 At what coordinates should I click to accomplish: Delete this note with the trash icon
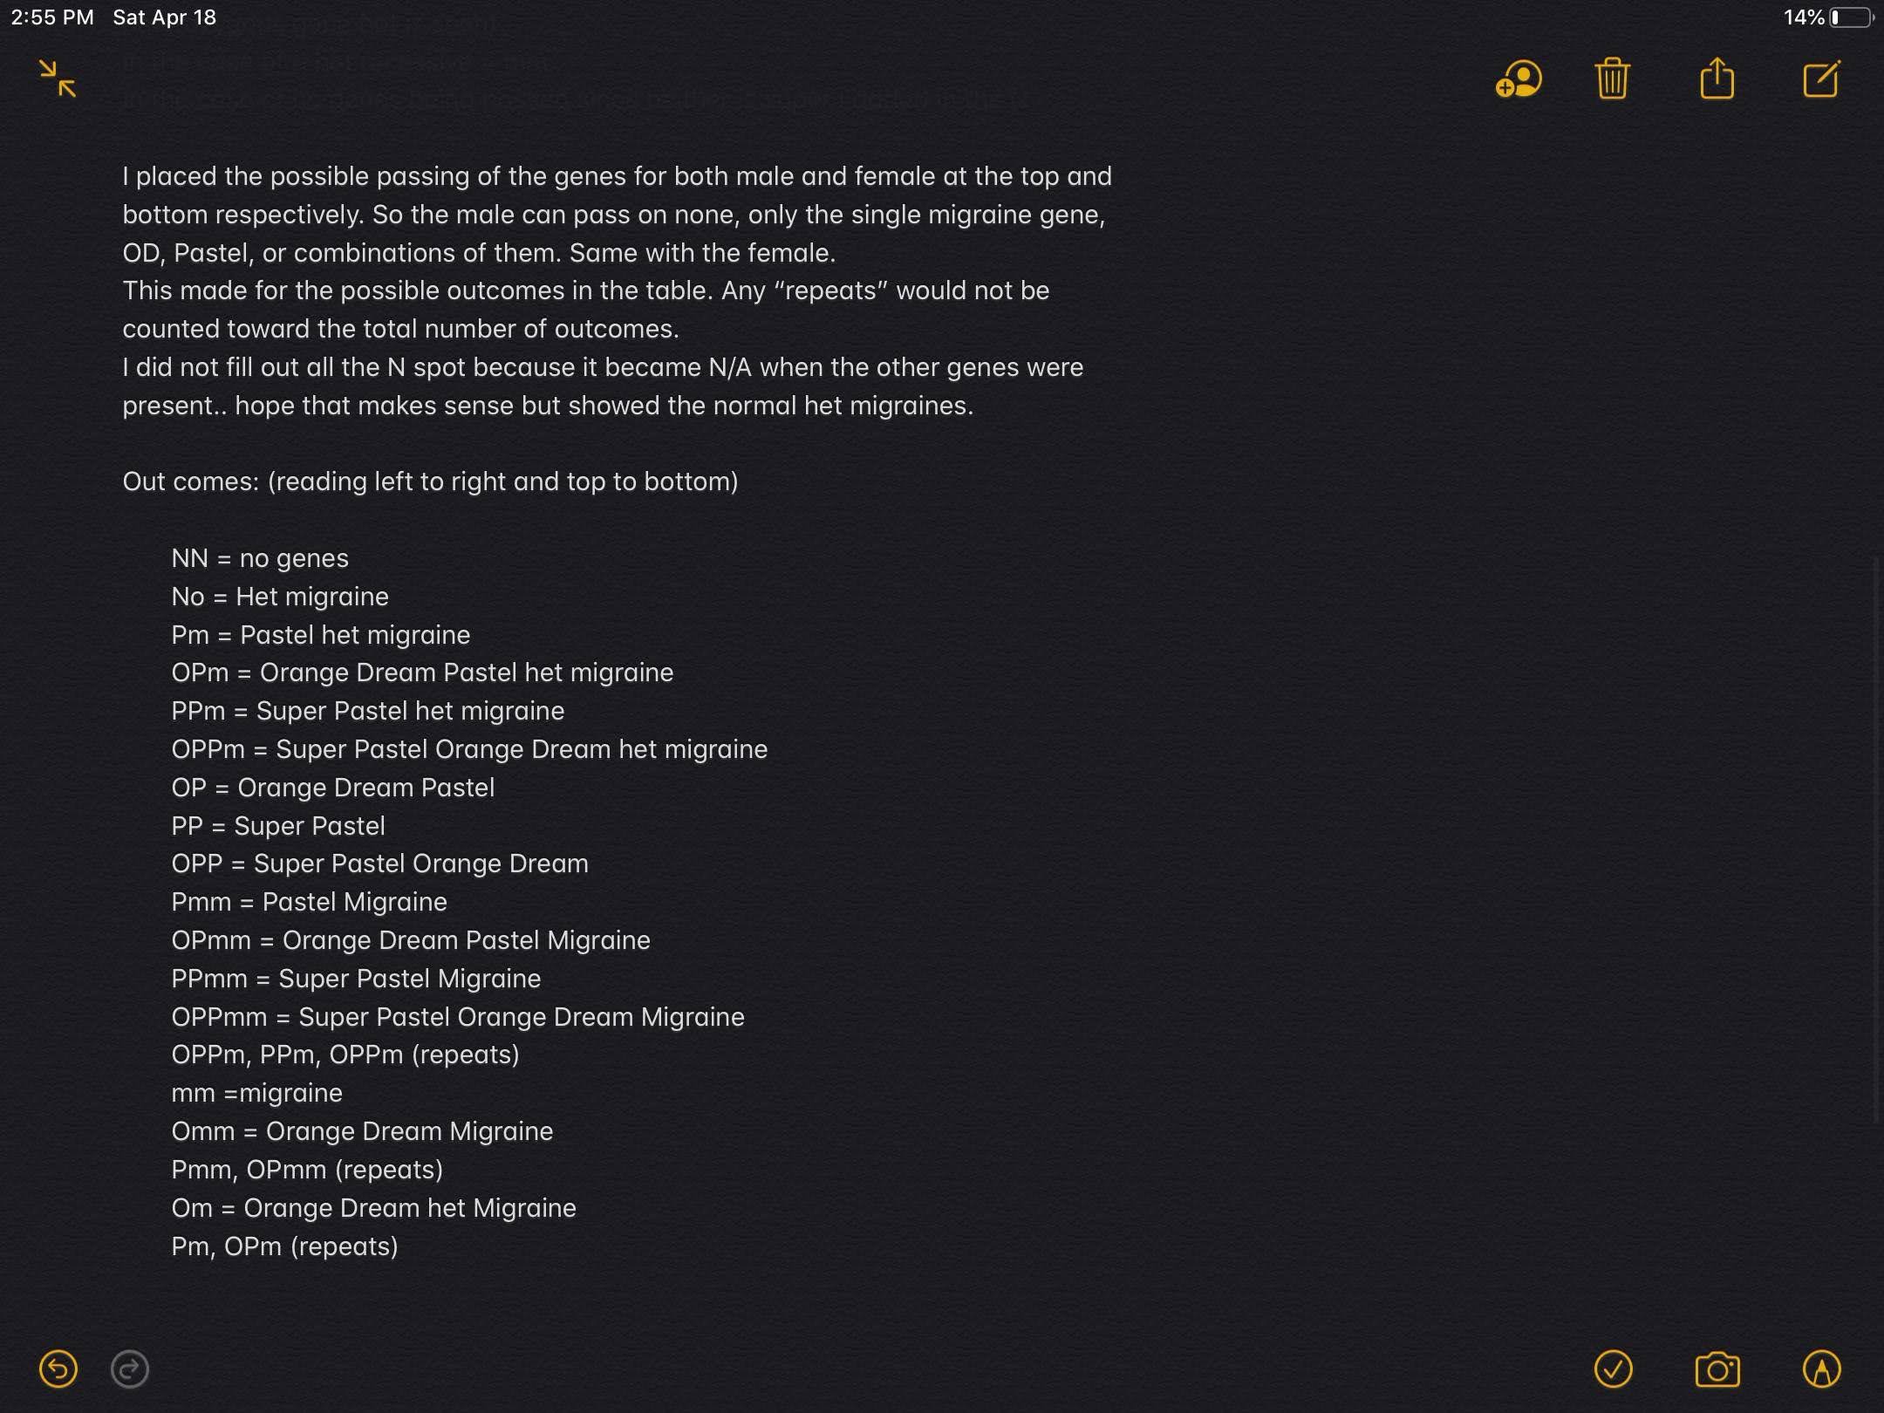tap(1613, 78)
